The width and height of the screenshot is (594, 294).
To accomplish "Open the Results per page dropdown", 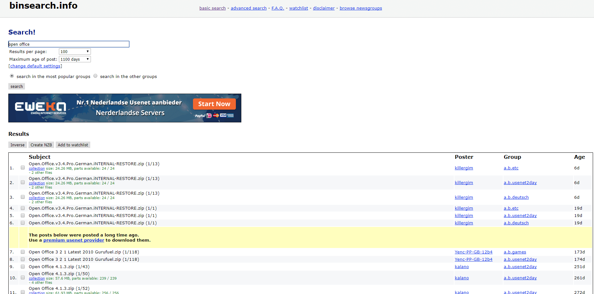I will 75,51.
